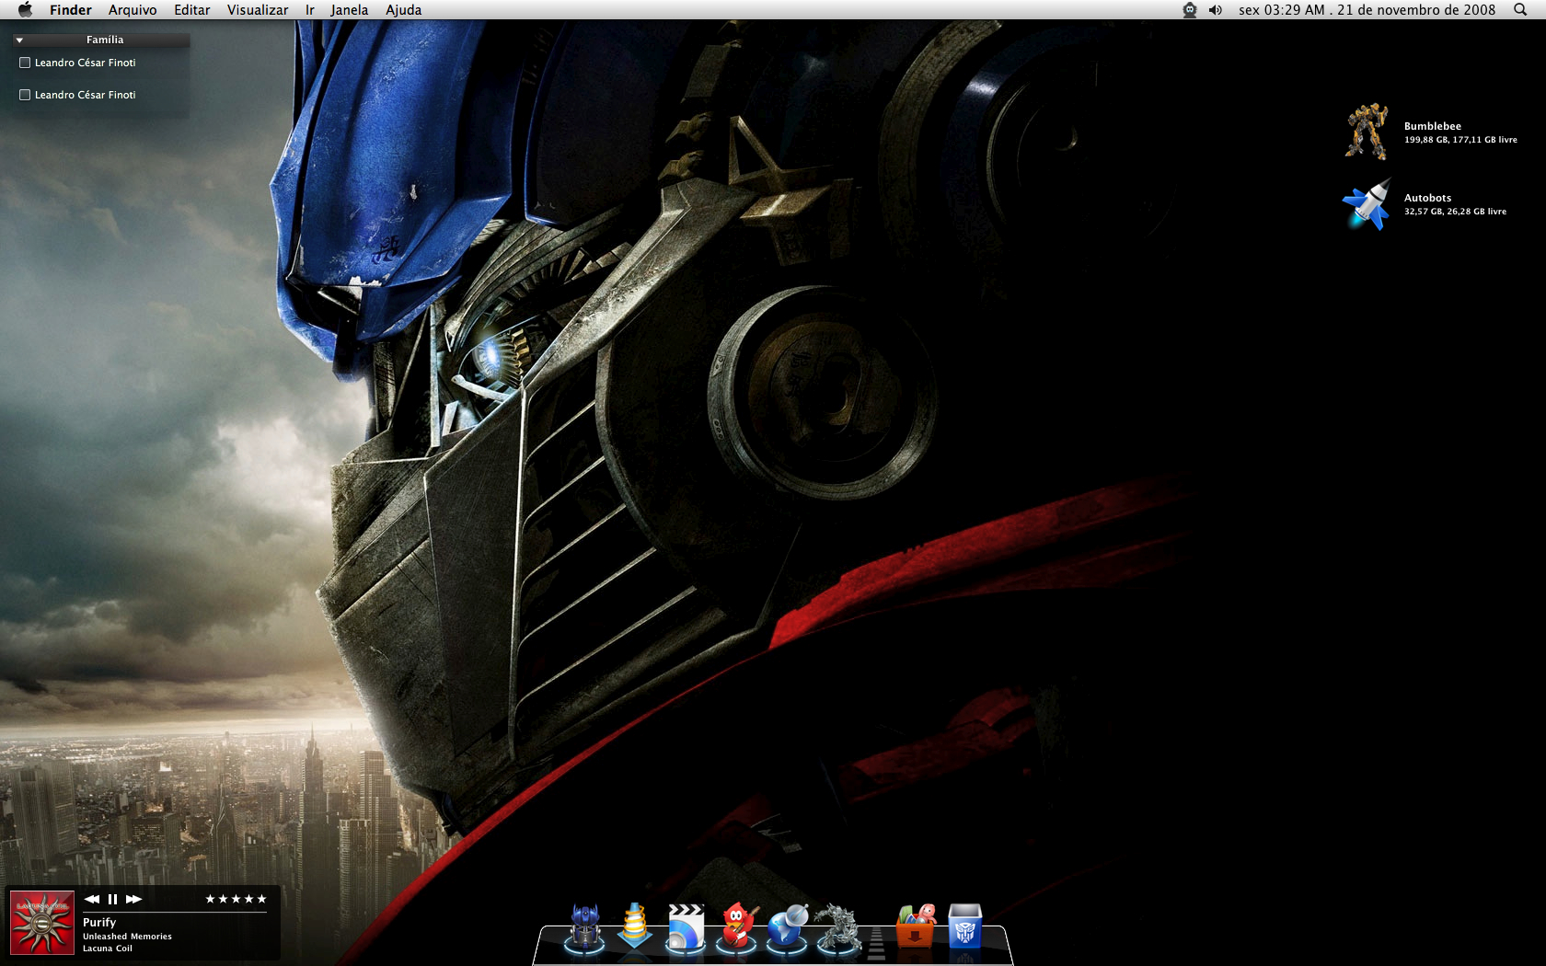Click the volume speaker menu bar icon

click(x=1216, y=9)
